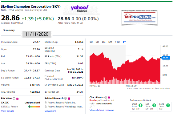173x117 pixels.
Task: Open View more under Related Research
Action: point(50,111)
